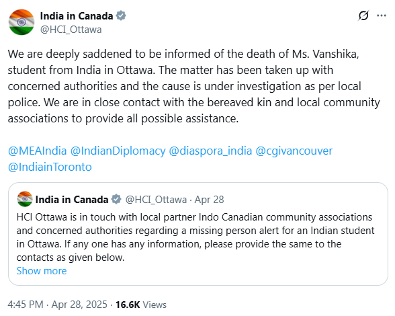The image size is (395, 316).
Task: Open the @diaspora_india mention
Action: 210,151
